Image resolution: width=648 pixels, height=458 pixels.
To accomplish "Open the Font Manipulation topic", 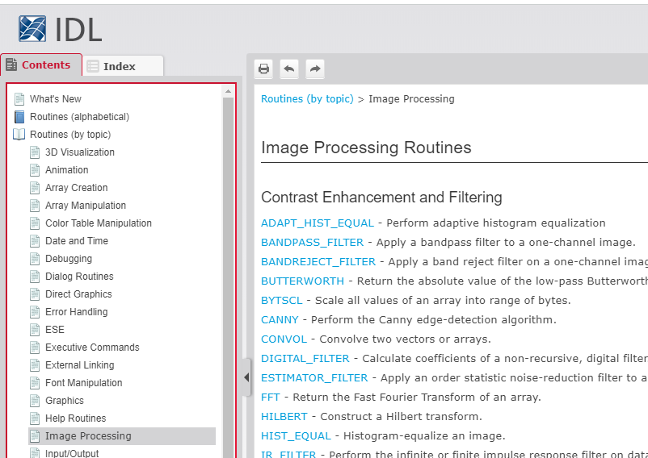I will [84, 382].
